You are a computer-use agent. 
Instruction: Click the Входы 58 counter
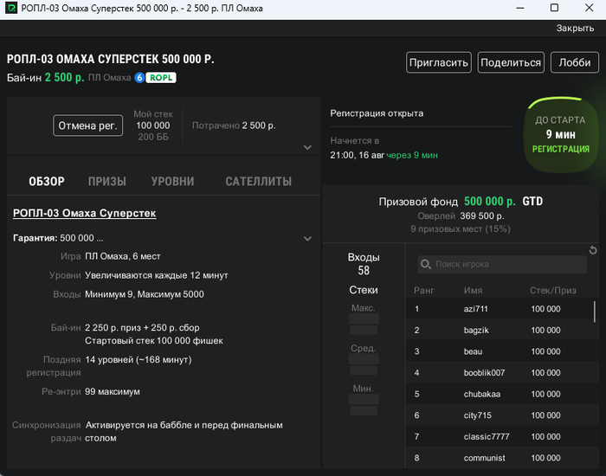(x=364, y=264)
